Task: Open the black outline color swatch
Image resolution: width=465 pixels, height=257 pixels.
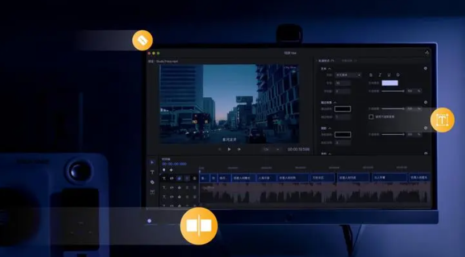Action: pos(342,109)
